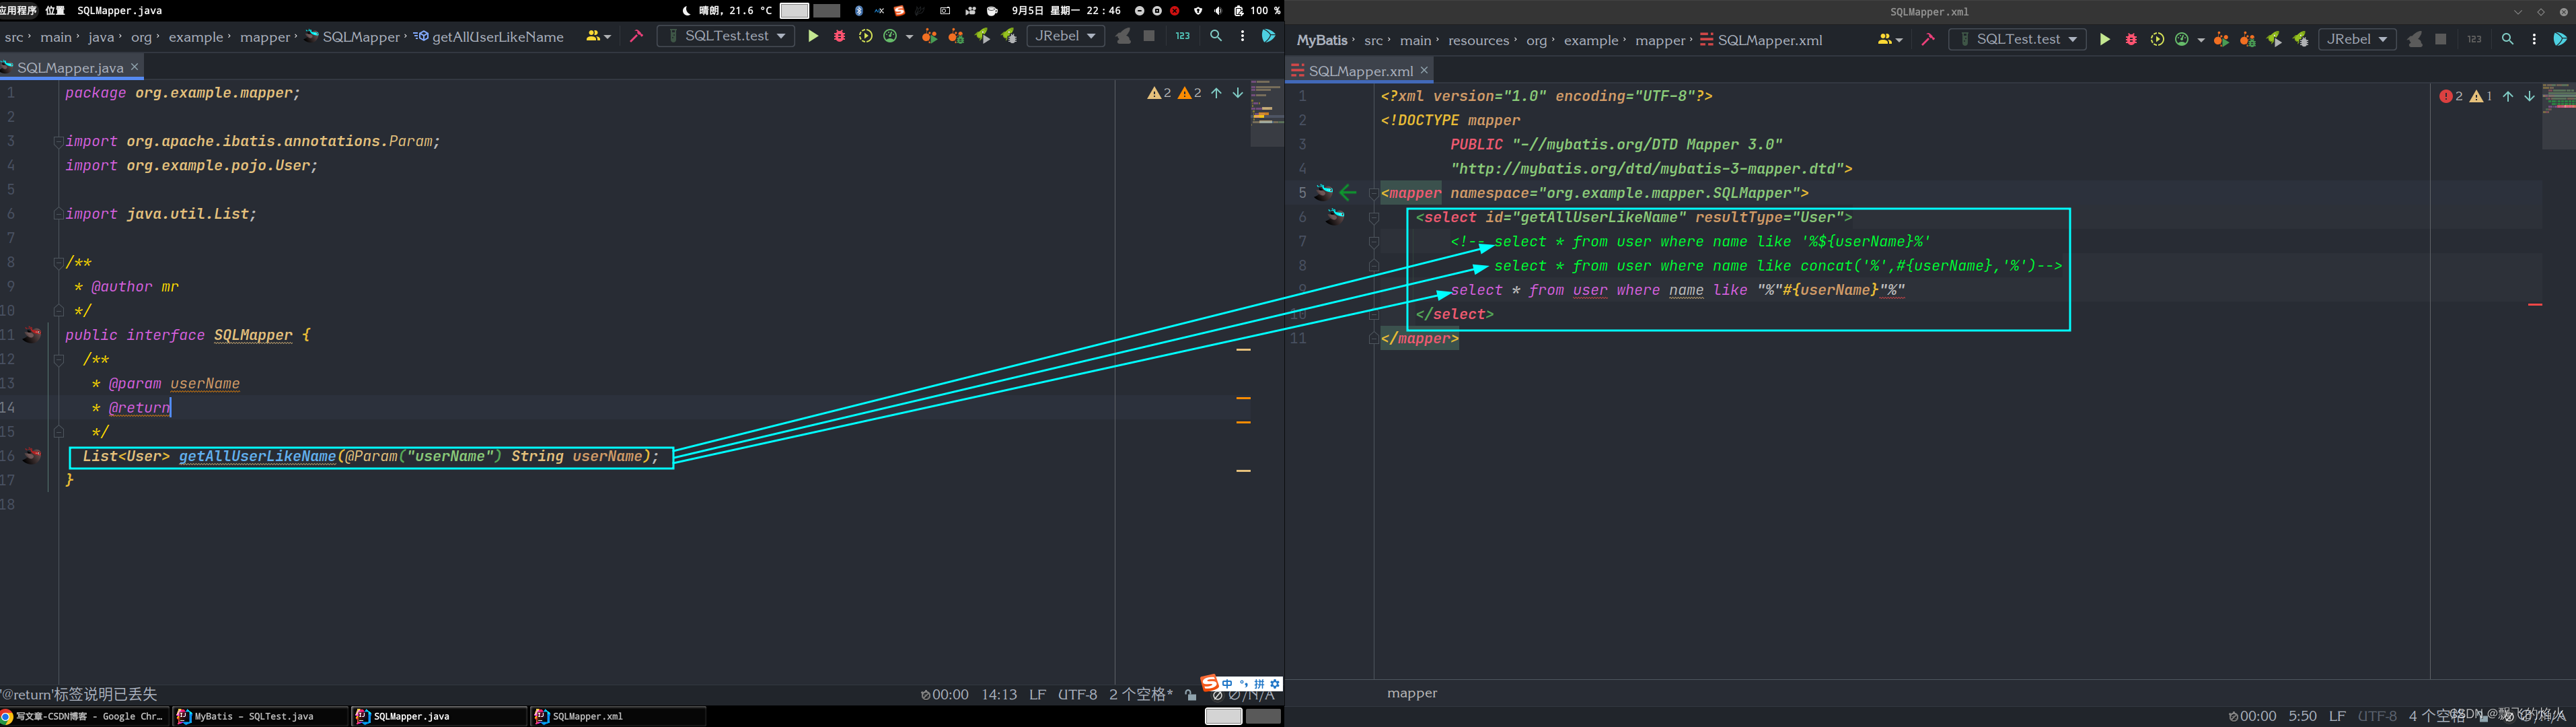
Task: Go to previous highlighted error in SQLMapper.xml
Action: click(2508, 96)
